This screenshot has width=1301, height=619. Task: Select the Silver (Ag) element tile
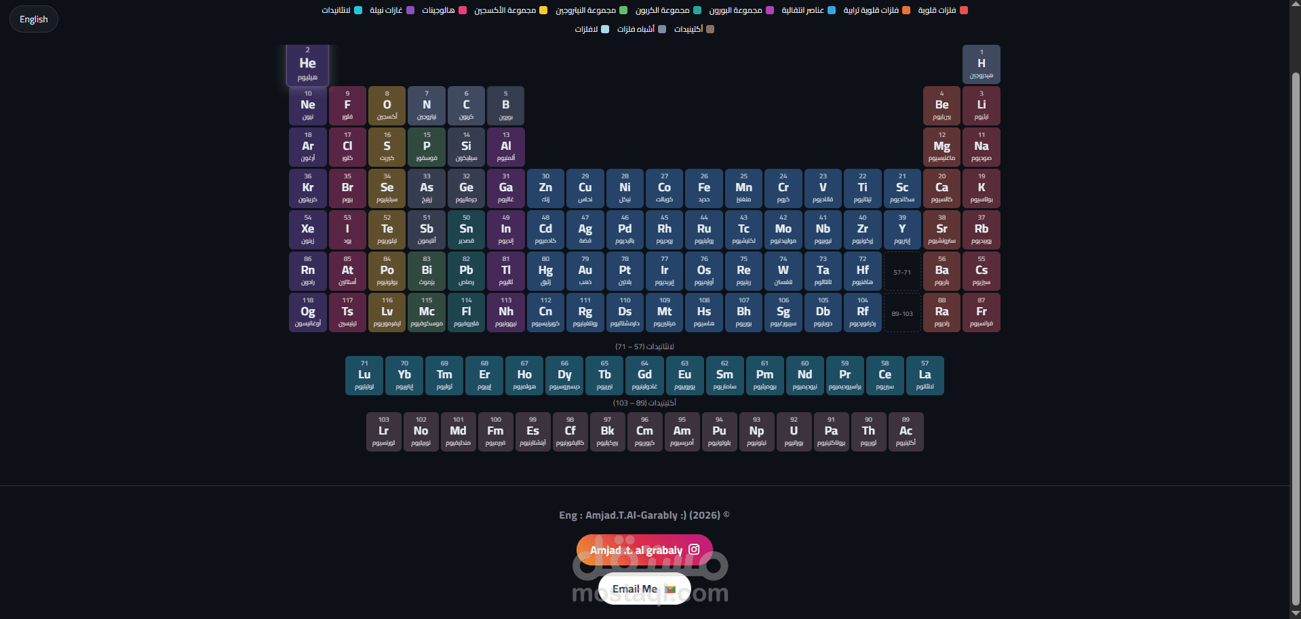click(585, 230)
